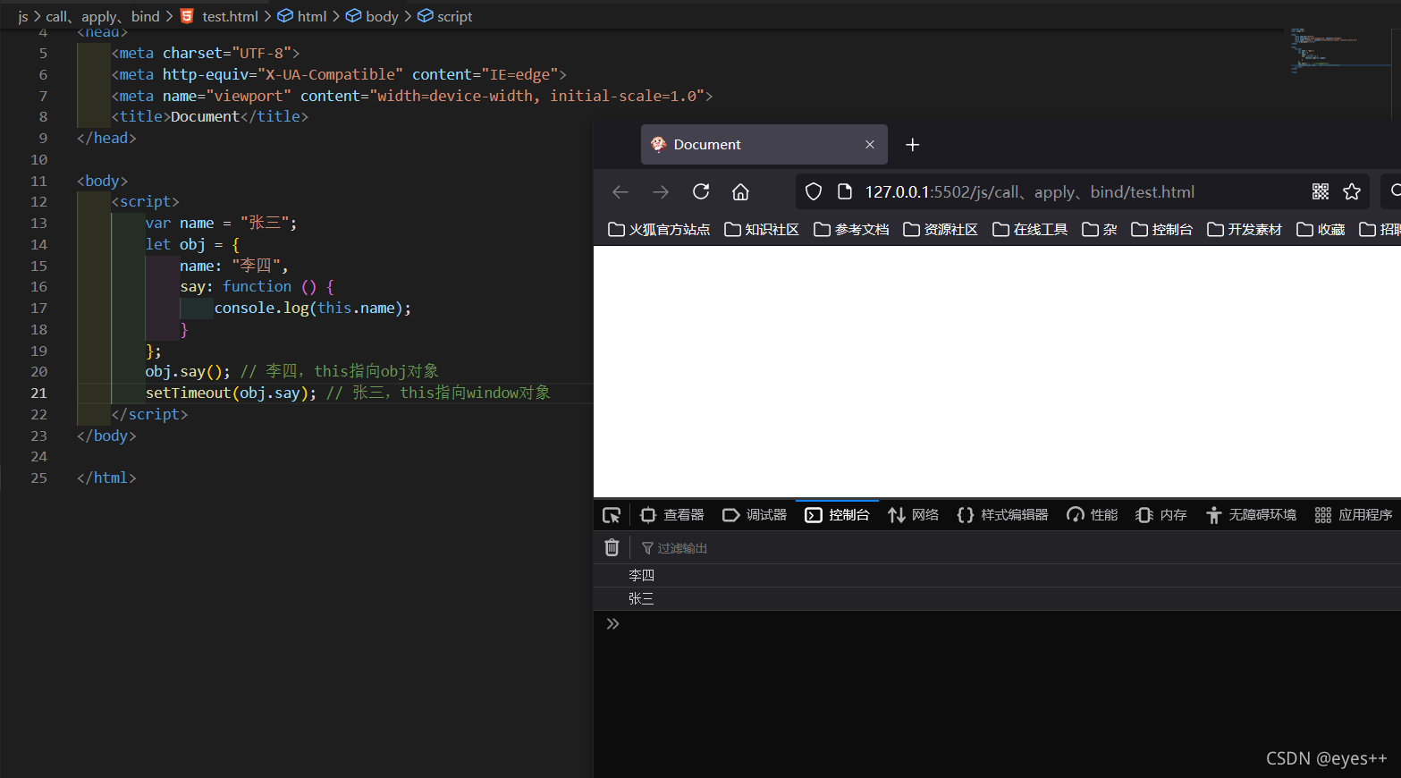
Task: Place cursor on obj.say() call
Action: pos(188,372)
